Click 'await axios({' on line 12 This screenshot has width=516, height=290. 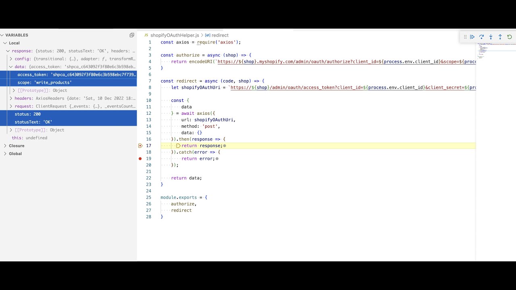tap(198, 114)
